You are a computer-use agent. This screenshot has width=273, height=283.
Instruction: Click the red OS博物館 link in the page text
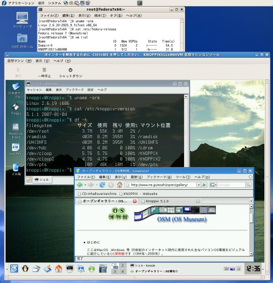(117, 254)
